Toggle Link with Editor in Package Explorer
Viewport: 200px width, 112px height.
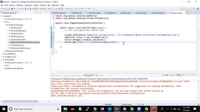pos(37,12)
